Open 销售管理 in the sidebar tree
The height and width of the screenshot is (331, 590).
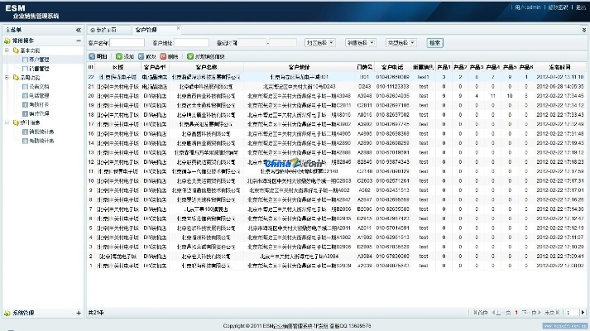pos(39,69)
